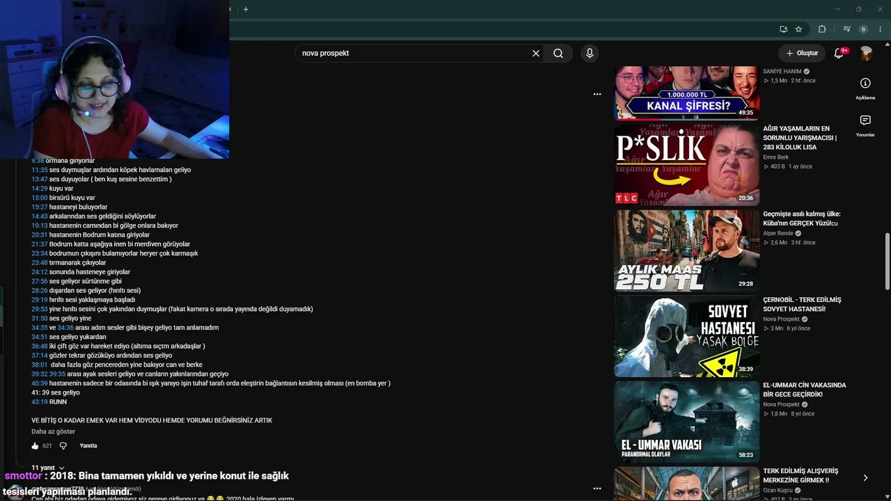This screenshot has width=891, height=501.
Task: Jump to timestamp 24:12 in the comment
Action: coord(39,272)
